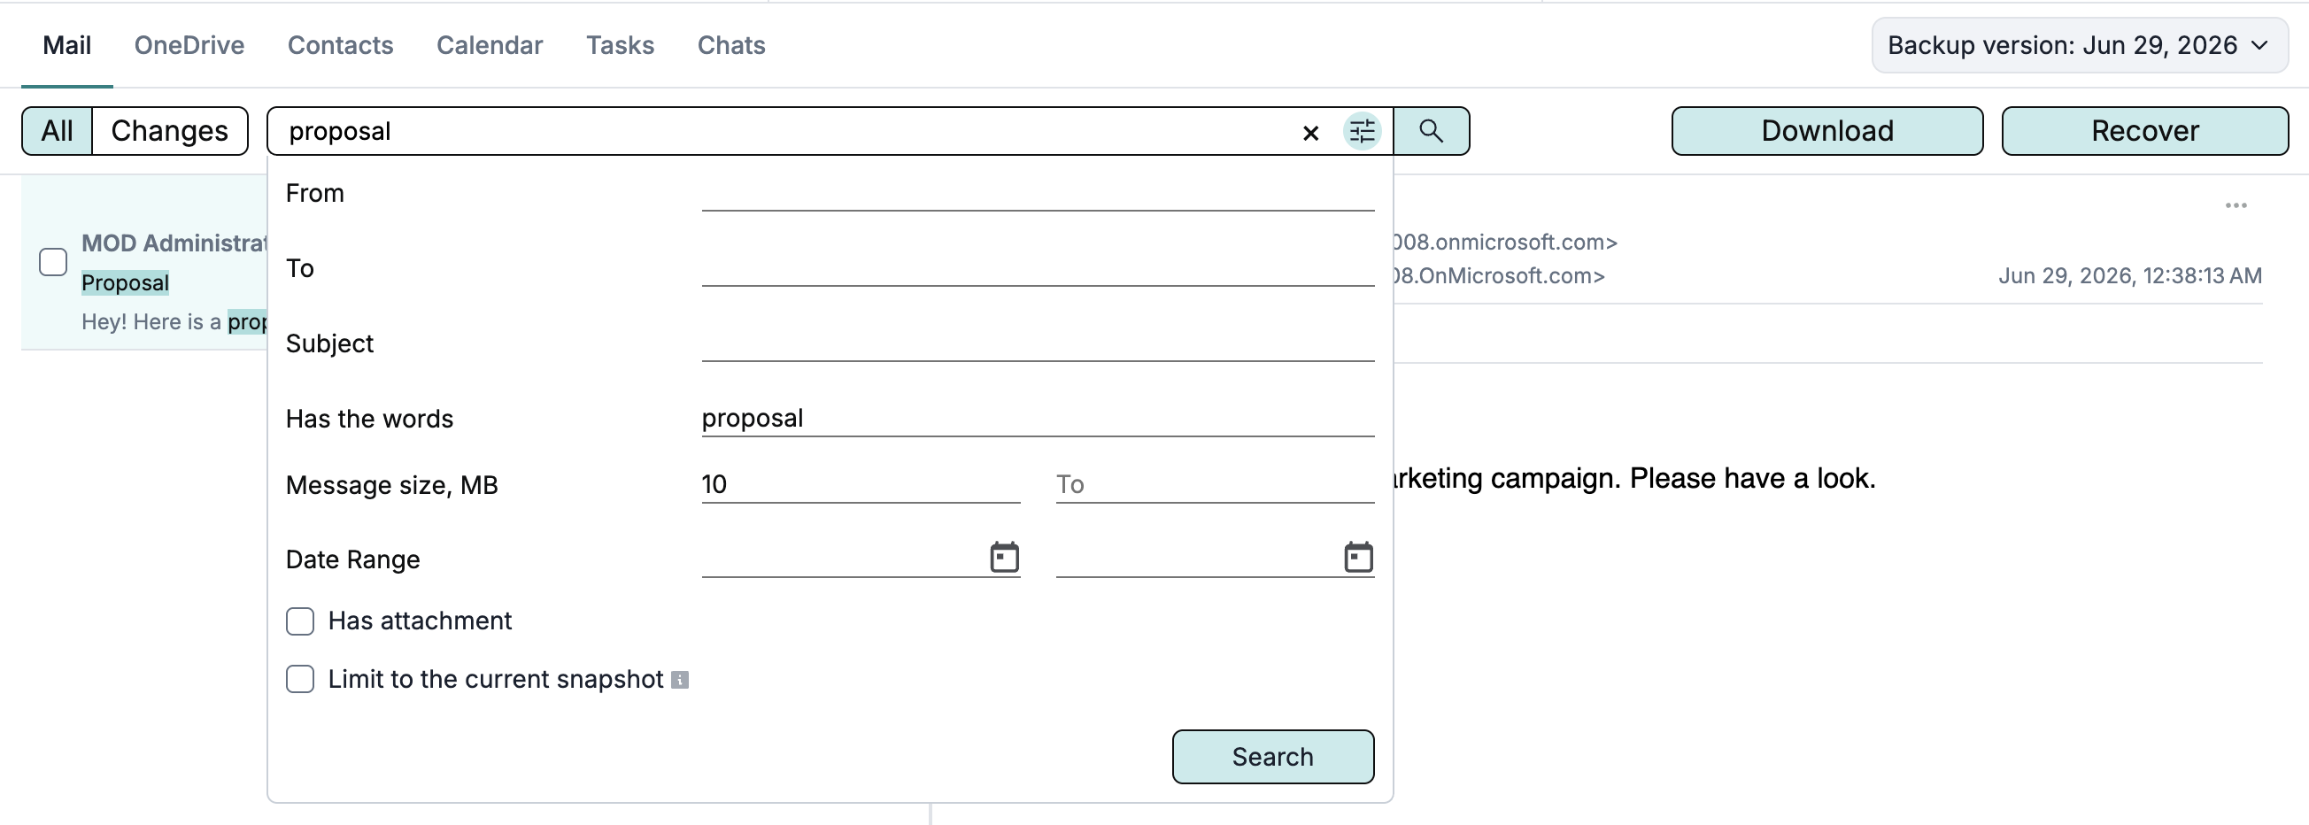The image size is (2309, 825).
Task: Open the end date calendar picker
Action: coord(1358,557)
